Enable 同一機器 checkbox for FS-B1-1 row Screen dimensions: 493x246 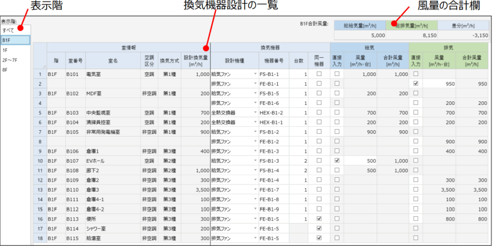pos(319,74)
